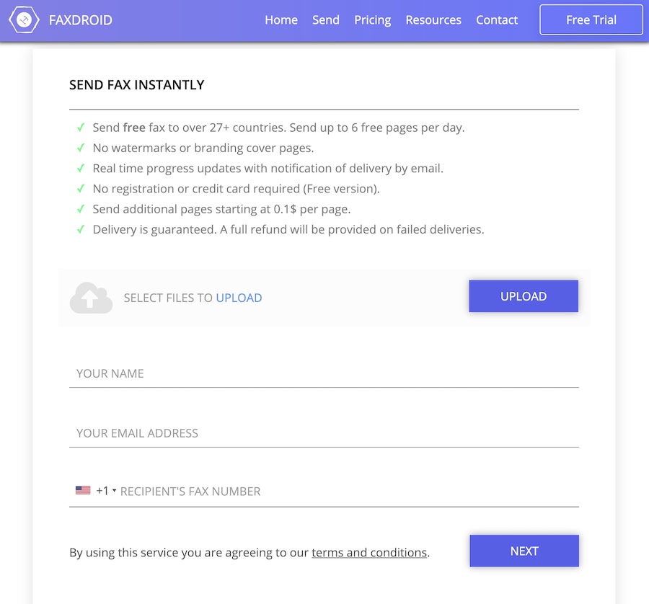Click checkmark beside "Send free fax" line

pyautogui.click(x=81, y=128)
